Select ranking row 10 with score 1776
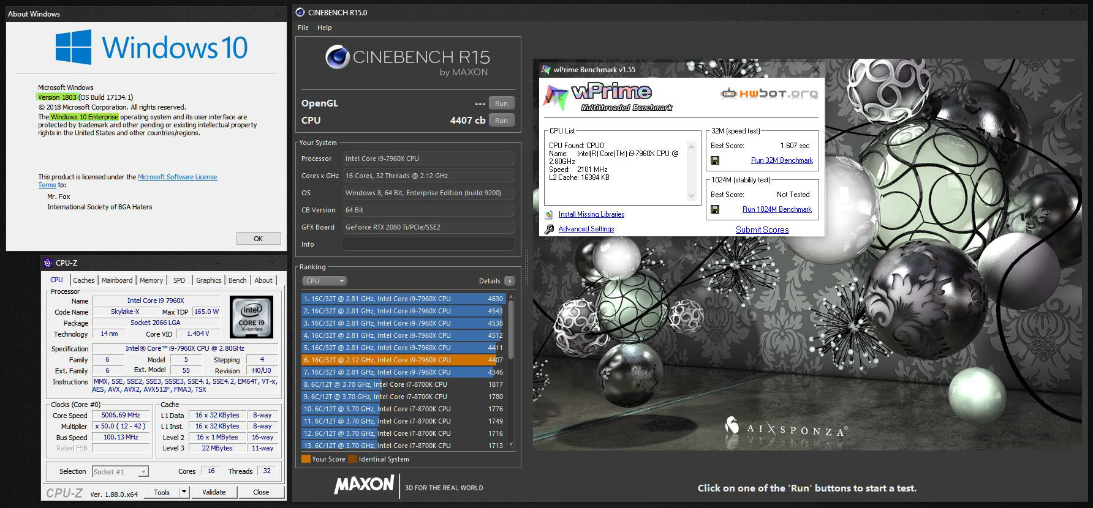Viewport: 1093px width, 508px height. click(x=403, y=409)
